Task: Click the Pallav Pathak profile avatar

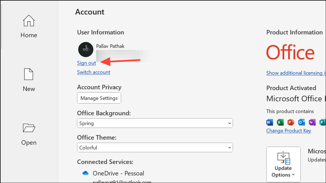Action: click(86, 50)
